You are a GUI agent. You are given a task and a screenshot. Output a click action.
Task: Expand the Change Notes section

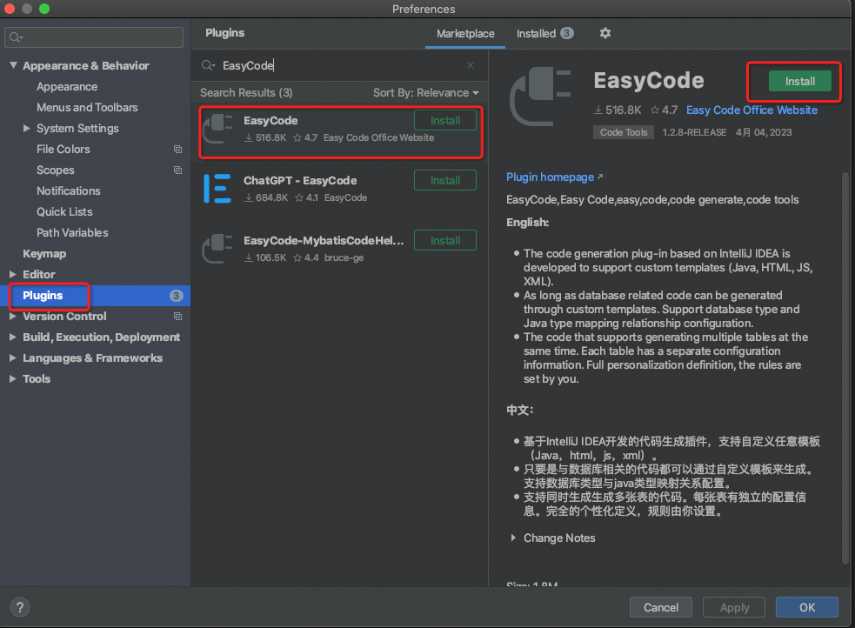point(513,538)
